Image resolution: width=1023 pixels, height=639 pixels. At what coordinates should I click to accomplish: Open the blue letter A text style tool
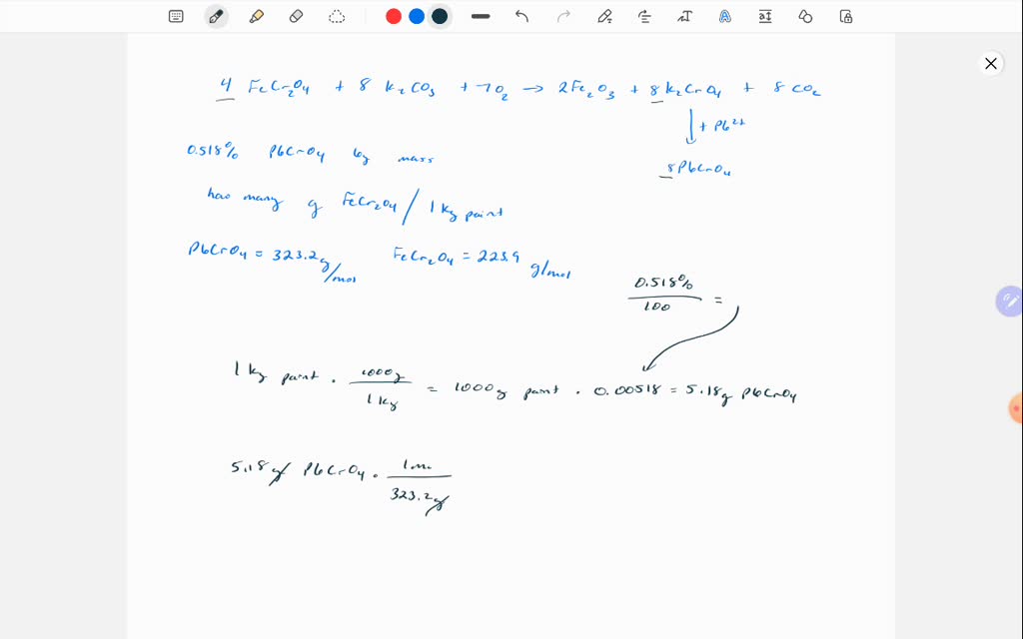click(x=725, y=16)
